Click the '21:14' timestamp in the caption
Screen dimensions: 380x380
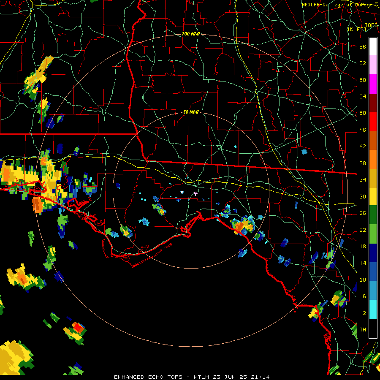tap(261, 377)
